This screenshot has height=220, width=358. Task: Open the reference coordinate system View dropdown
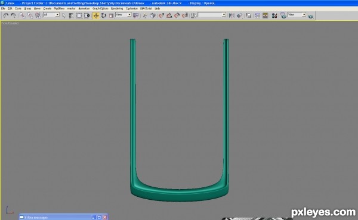pyautogui.click(x=124, y=14)
